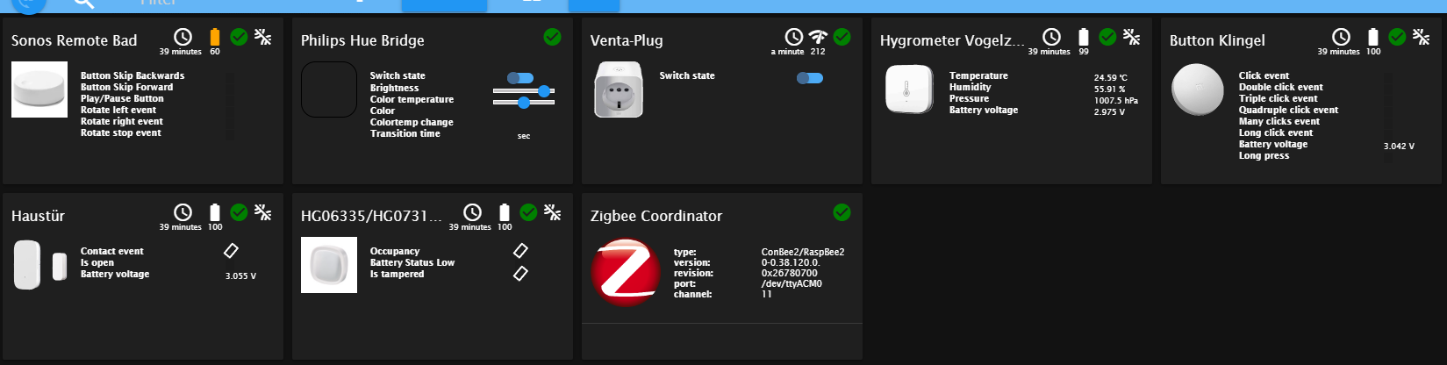Click the Pressure value 1007.5 hPa
The height and width of the screenshot is (365, 1447).
[1115, 101]
